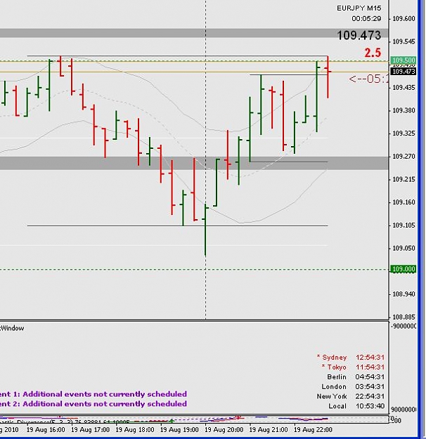This screenshot has height=439, width=426.
Task: Click the 19 Aug 18:00 time label
Action: (135, 429)
